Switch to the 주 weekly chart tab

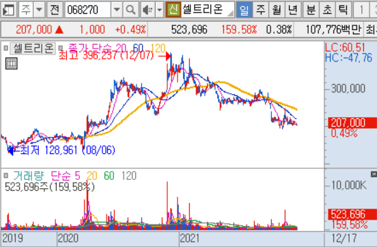(261, 10)
